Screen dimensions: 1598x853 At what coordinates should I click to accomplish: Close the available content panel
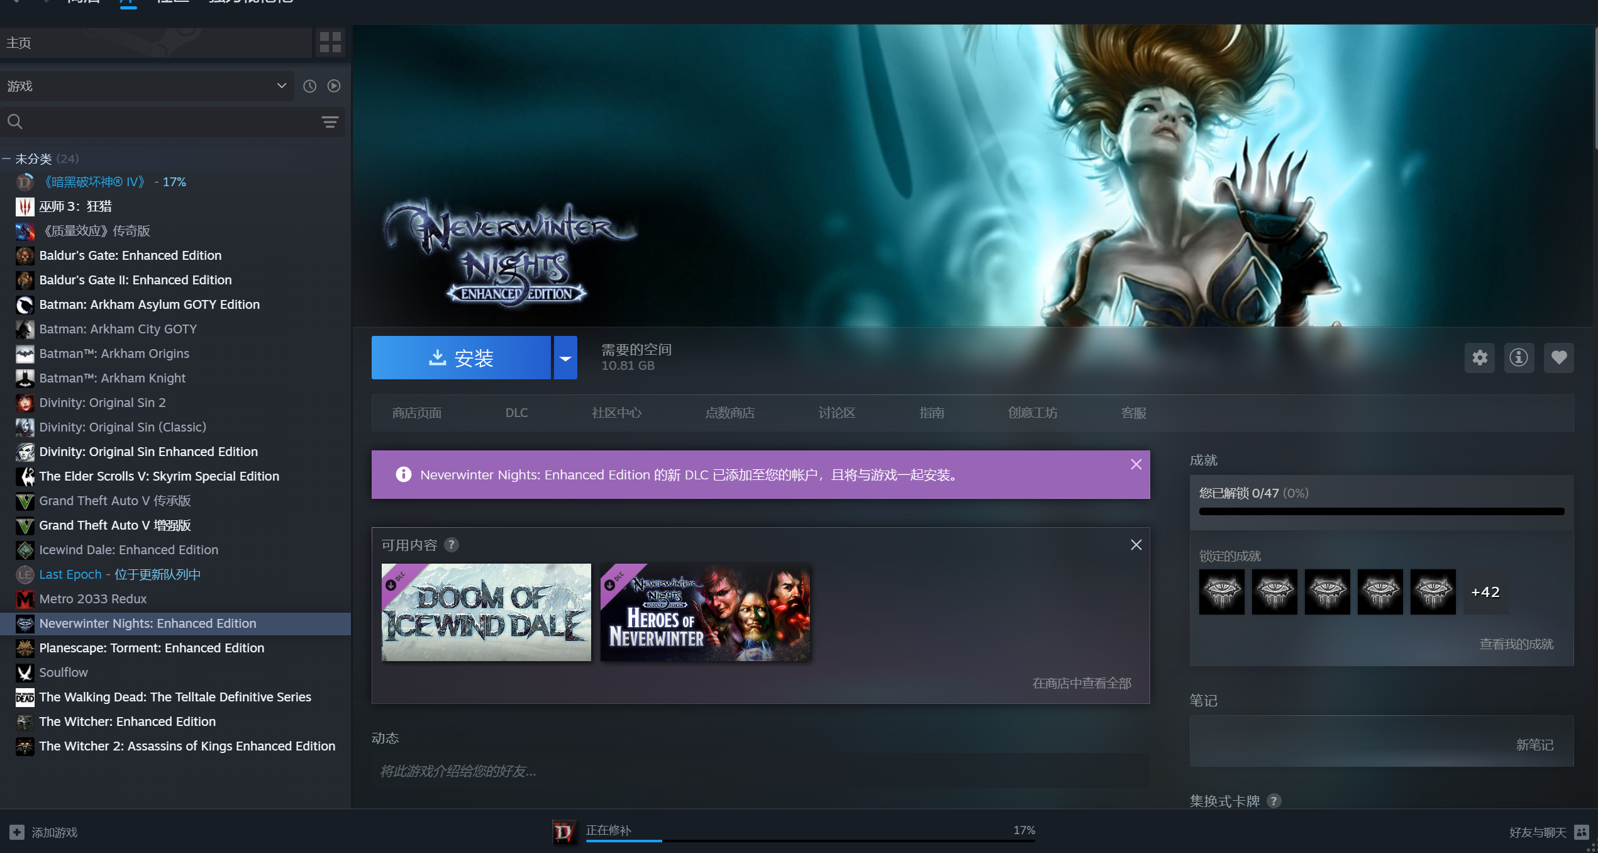point(1136,545)
